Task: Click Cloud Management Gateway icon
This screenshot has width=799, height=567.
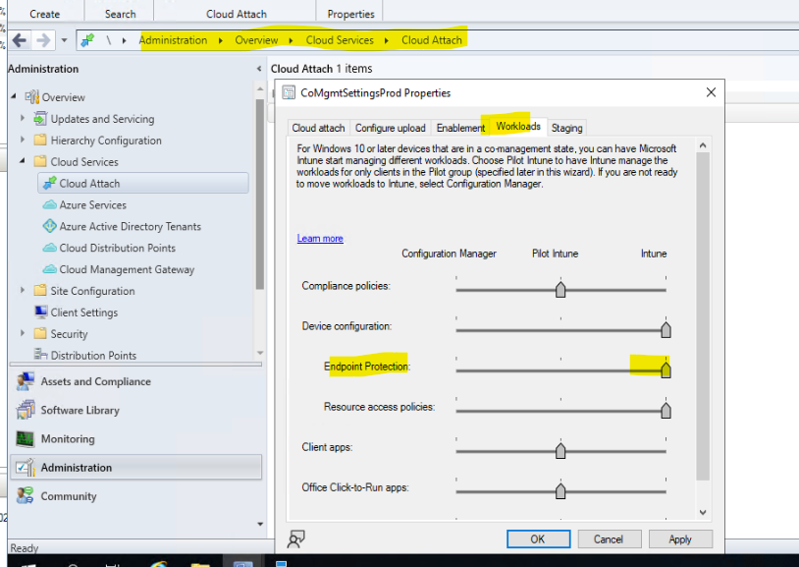Action: point(49,269)
